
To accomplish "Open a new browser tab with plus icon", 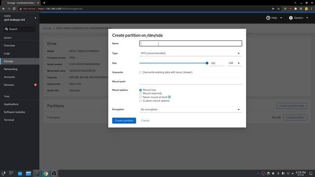I will click(x=44, y=3).
